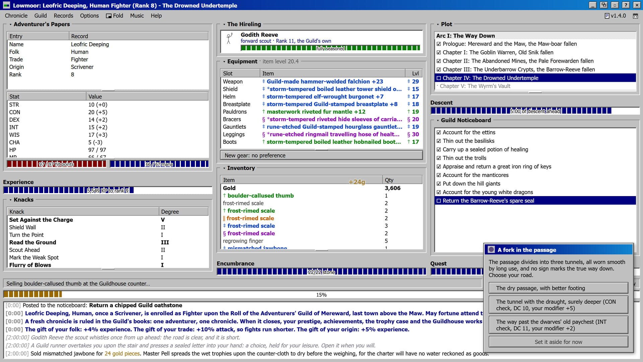This screenshot has height=362, width=643.
Task: Select the Read the Ground knack row
Action: point(108,242)
